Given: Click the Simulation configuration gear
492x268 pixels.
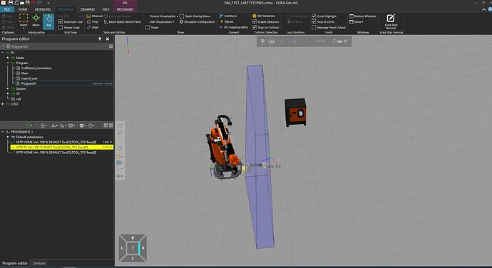Looking at the screenshot, I should tap(181, 21).
